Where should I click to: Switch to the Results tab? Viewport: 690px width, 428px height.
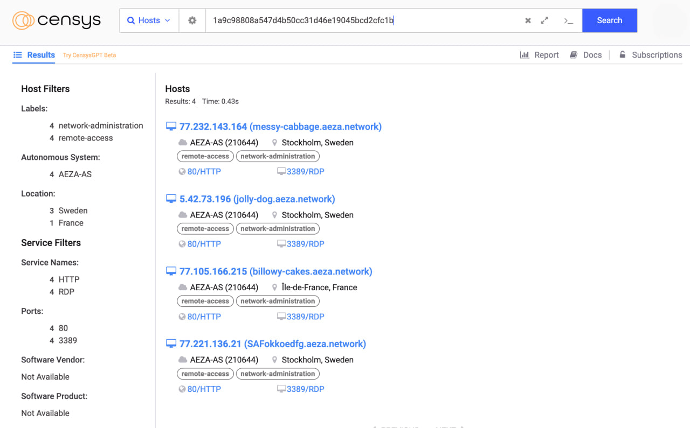[34, 55]
